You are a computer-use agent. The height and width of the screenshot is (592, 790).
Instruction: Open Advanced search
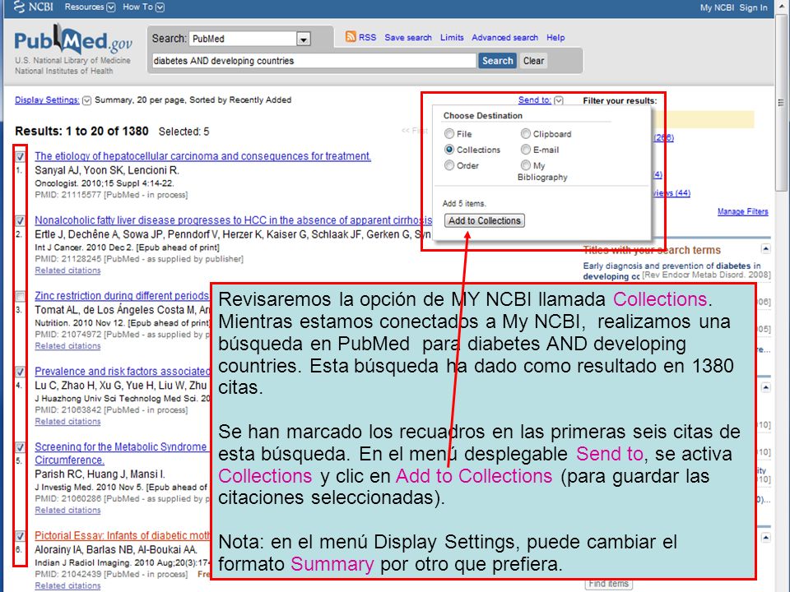[504, 37]
